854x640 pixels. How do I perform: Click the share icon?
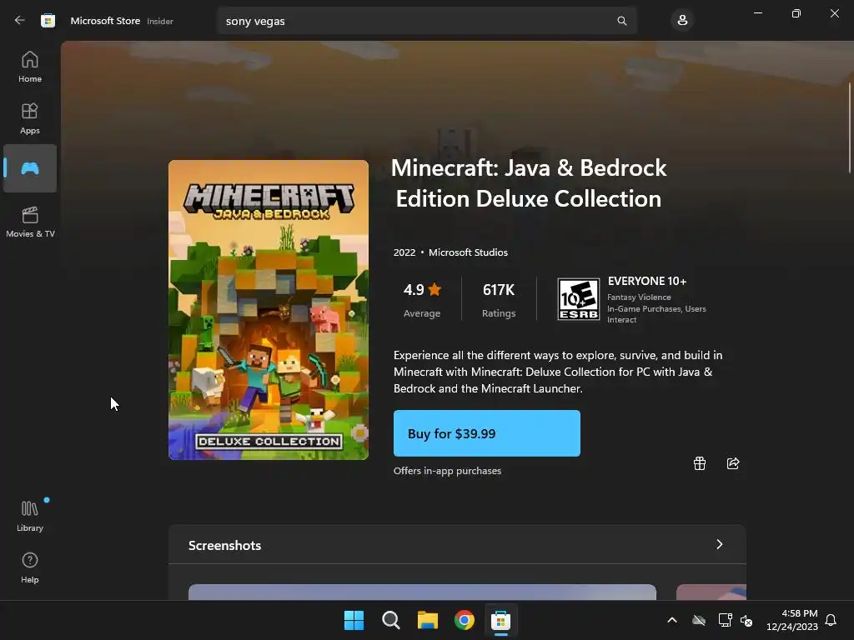pyautogui.click(x=733, y=463)
